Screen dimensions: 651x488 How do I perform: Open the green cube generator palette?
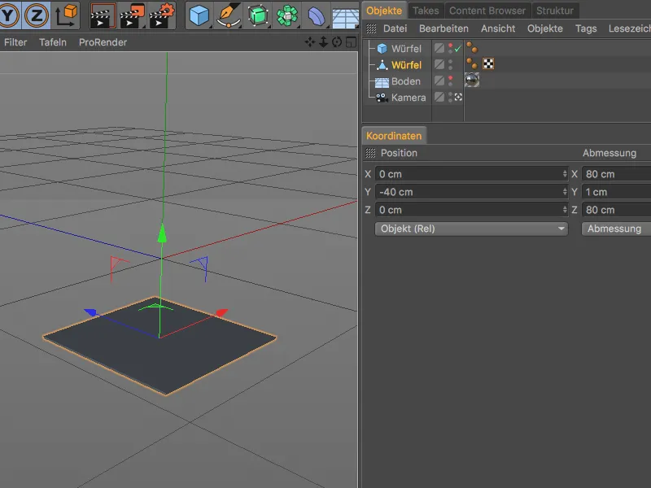[x=258, y=15]
